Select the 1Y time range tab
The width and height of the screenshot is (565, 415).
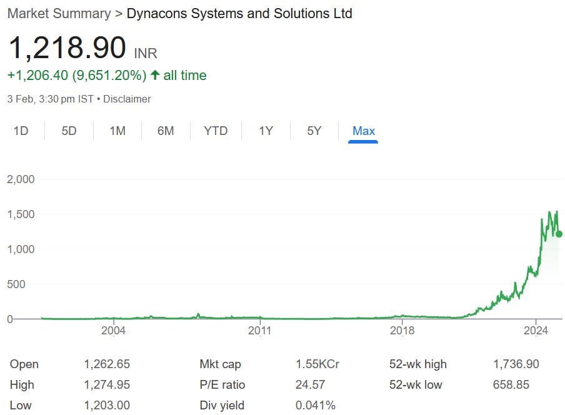tap(266, 131)
